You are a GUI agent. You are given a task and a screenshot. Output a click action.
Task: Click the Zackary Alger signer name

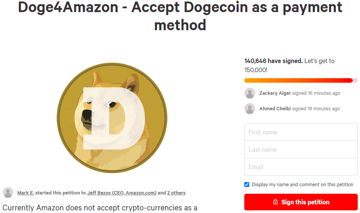point(275,93)
